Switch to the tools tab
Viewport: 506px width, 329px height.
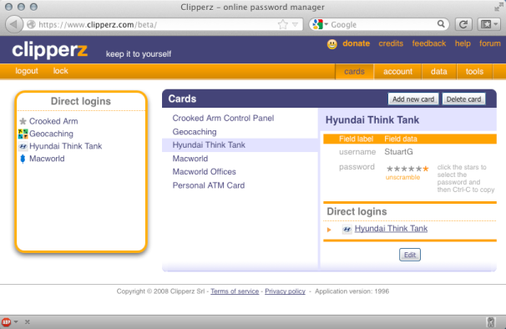[x=474, y=72]
